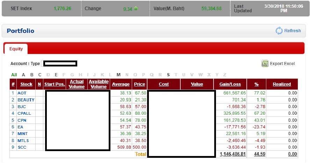Image resolution: width=310 pixels, height=163 pixels.
Task: Open the MTLS stock link
Action: (x=23, y=141)
